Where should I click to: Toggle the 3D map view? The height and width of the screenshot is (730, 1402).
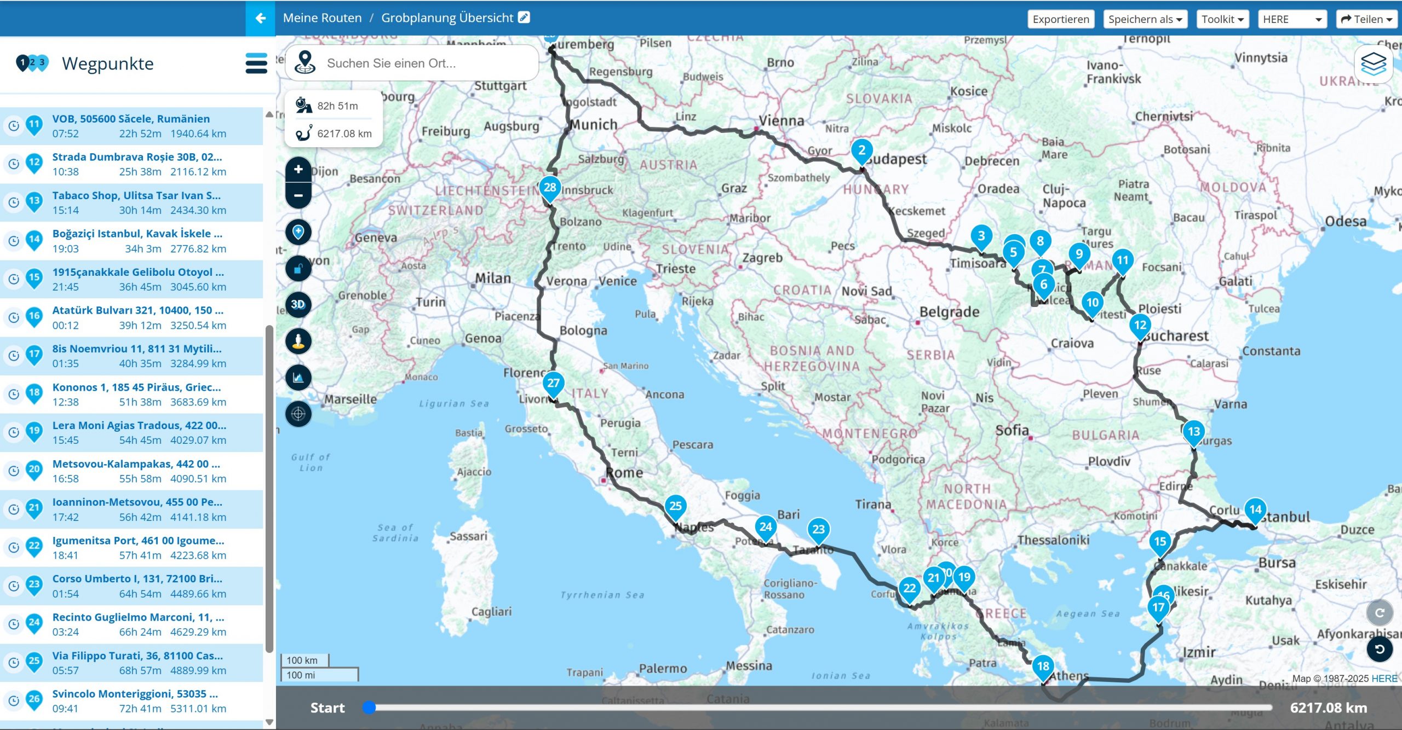pos(298,304)
